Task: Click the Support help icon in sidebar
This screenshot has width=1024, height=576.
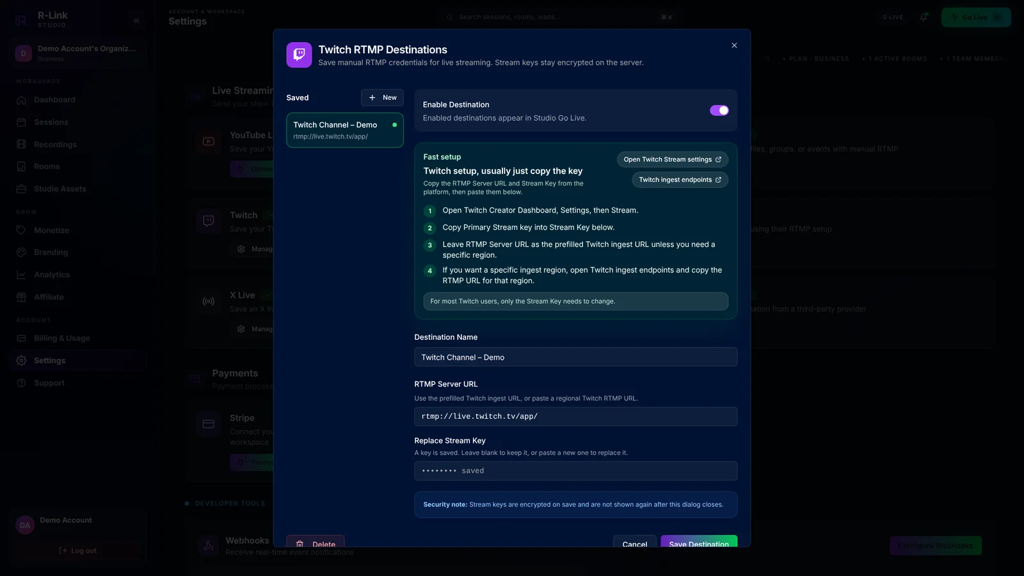Action: (21, 383)
